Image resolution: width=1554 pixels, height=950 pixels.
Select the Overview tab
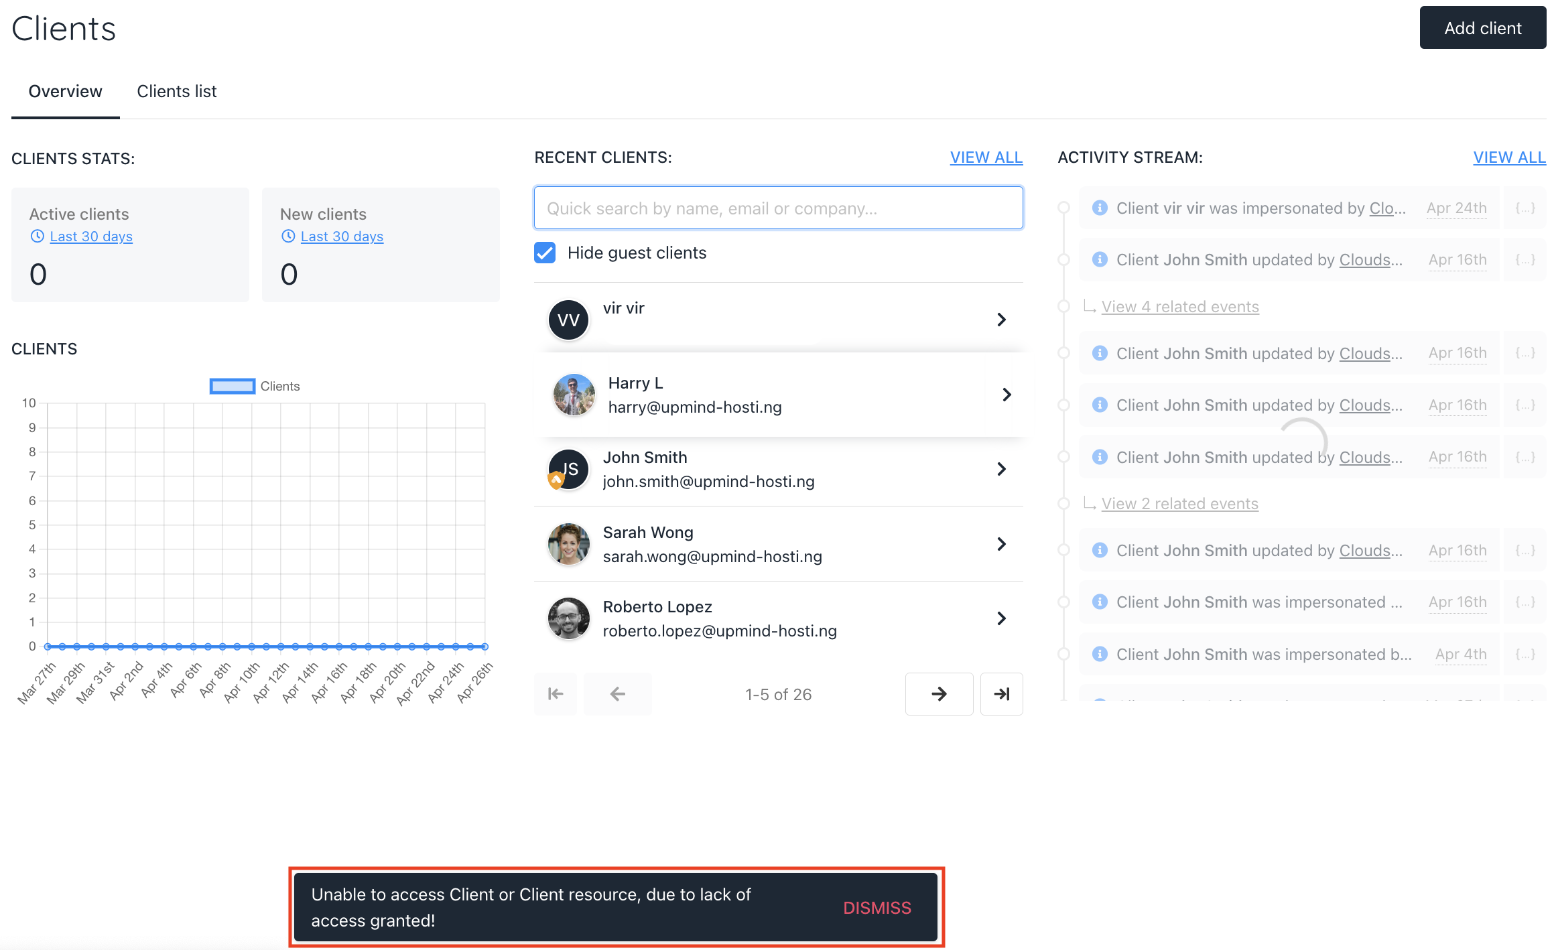[65, 91]
